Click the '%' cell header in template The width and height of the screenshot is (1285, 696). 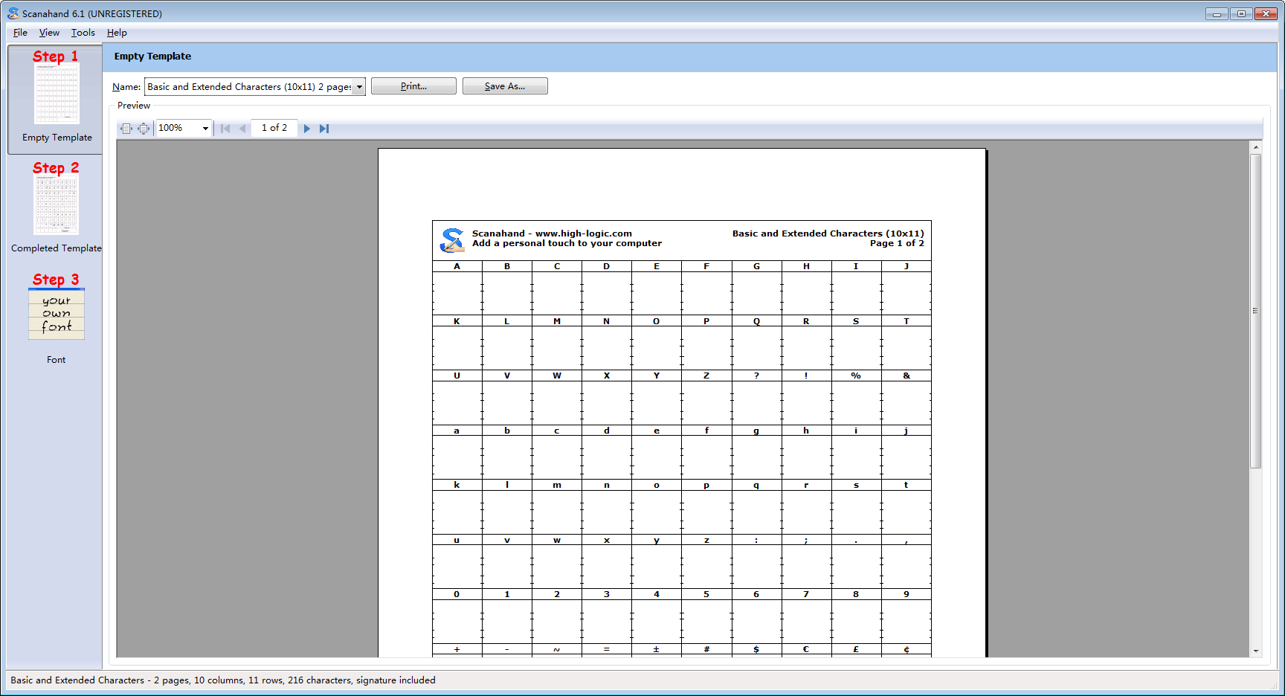856,376
